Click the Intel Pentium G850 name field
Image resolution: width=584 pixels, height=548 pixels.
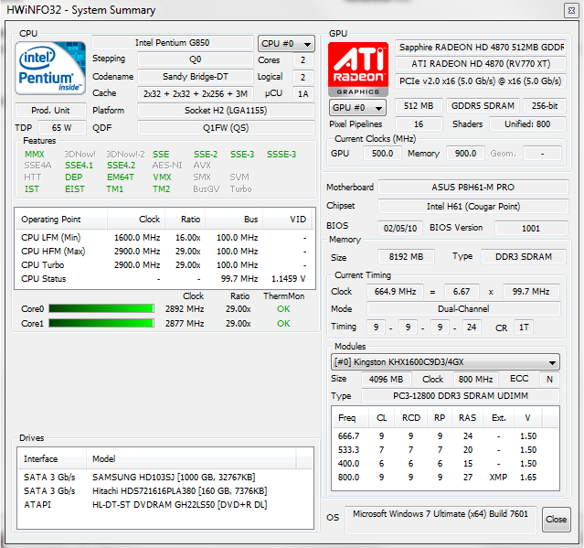[x=173, y=42]
